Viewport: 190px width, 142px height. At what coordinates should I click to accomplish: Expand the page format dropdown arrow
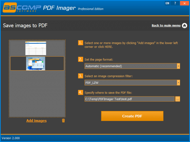coord(178,66)
